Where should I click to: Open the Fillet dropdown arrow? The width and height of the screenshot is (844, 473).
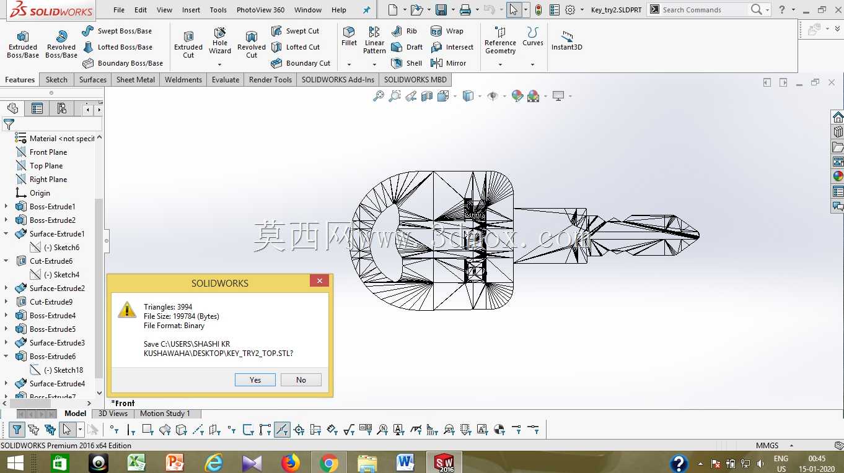tap(349, 64)
